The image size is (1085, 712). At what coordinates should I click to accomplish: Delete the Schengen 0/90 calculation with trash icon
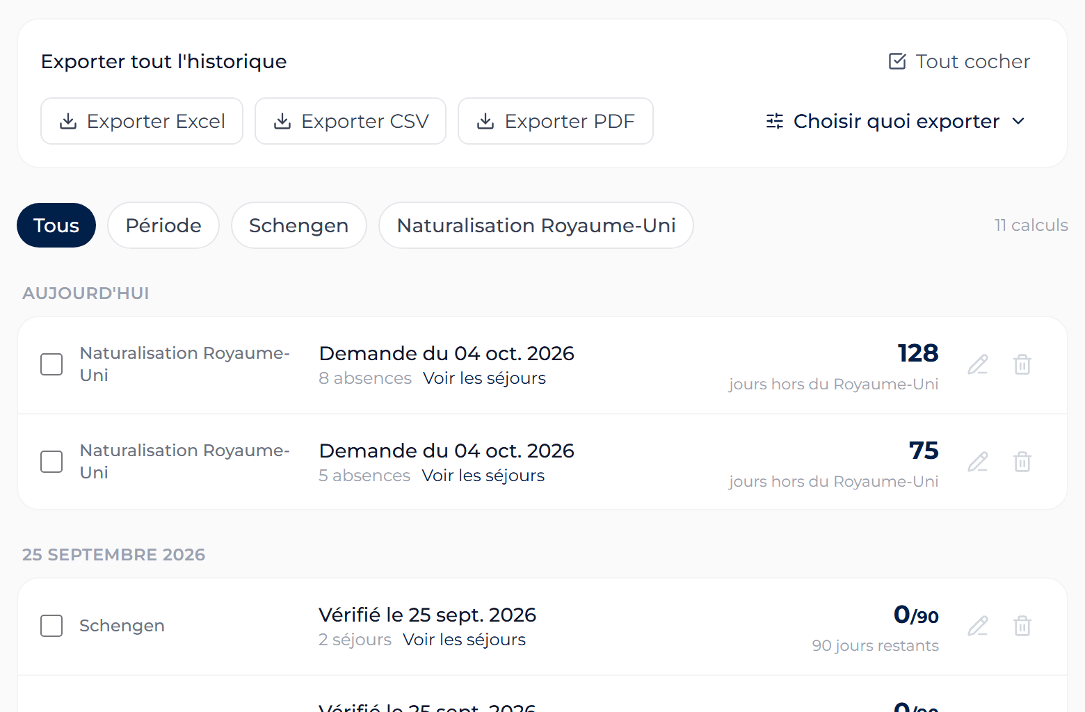(x=1022, y=626)
